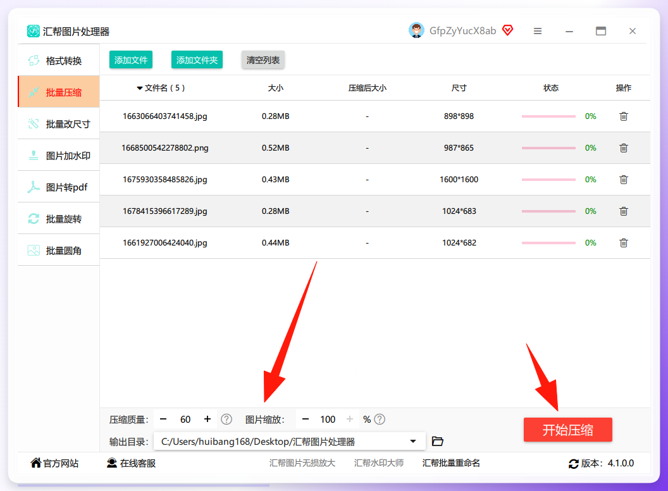Decrease 压缩质量 with minus button

pyautogui.click(x=163, y=420)
